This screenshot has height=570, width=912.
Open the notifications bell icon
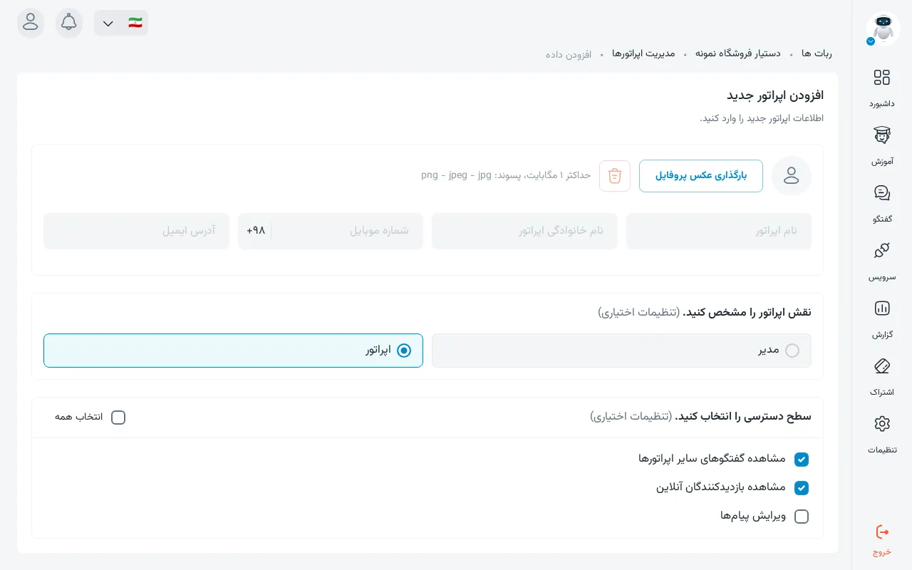click(69, 23)
